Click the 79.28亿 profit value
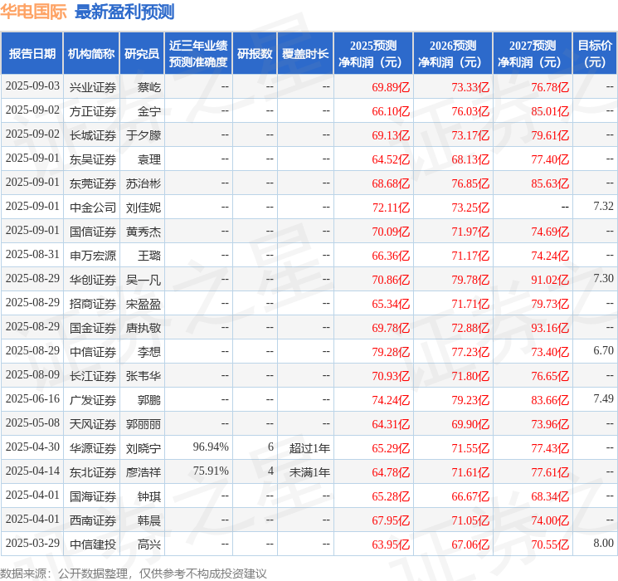618x581 pixels. tap(391, 352)
